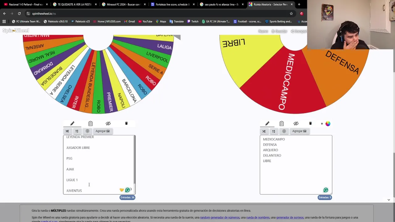Click Agregar image button on left wheel
Screen dimensions: 395x222
click(102, 131)
